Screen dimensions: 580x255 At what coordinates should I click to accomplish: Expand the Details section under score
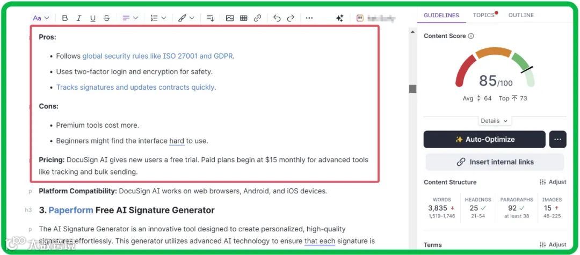point(495,121)
